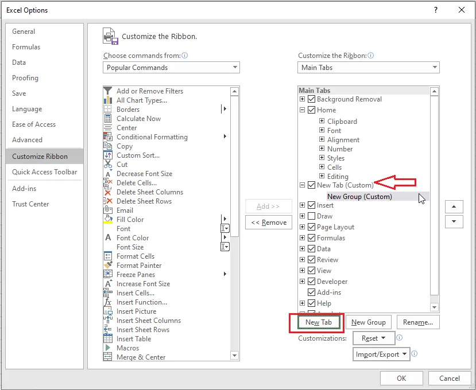Enable the Draw tab checkbox
Screen dimensions: 476x390
point(311,216)
